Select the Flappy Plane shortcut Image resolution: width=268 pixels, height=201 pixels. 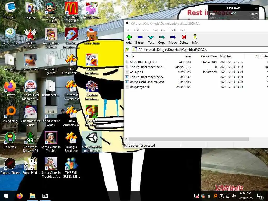(30, 63)
